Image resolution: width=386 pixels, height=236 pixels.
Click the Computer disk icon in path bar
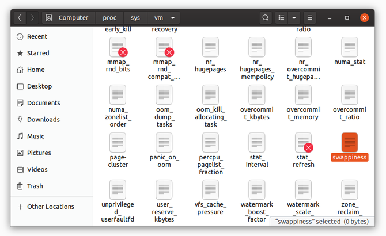(x=49, y=18)
